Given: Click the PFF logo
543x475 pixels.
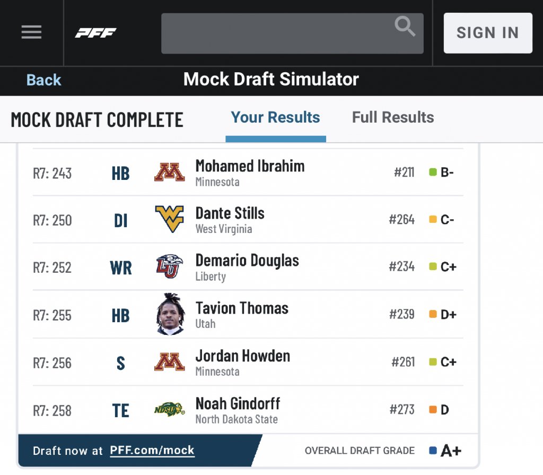Looking at the screenshot, I should (x=96, y=33).
